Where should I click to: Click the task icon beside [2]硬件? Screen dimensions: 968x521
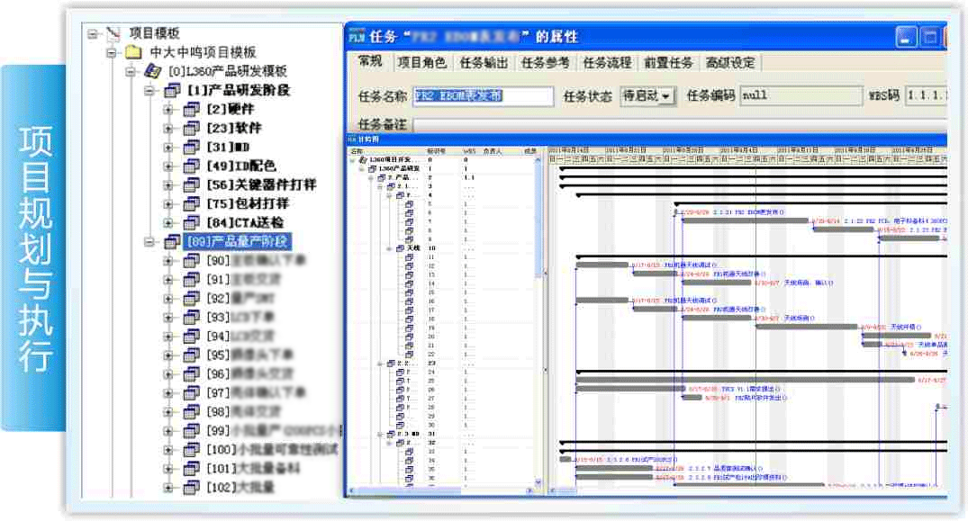(191, 109)
